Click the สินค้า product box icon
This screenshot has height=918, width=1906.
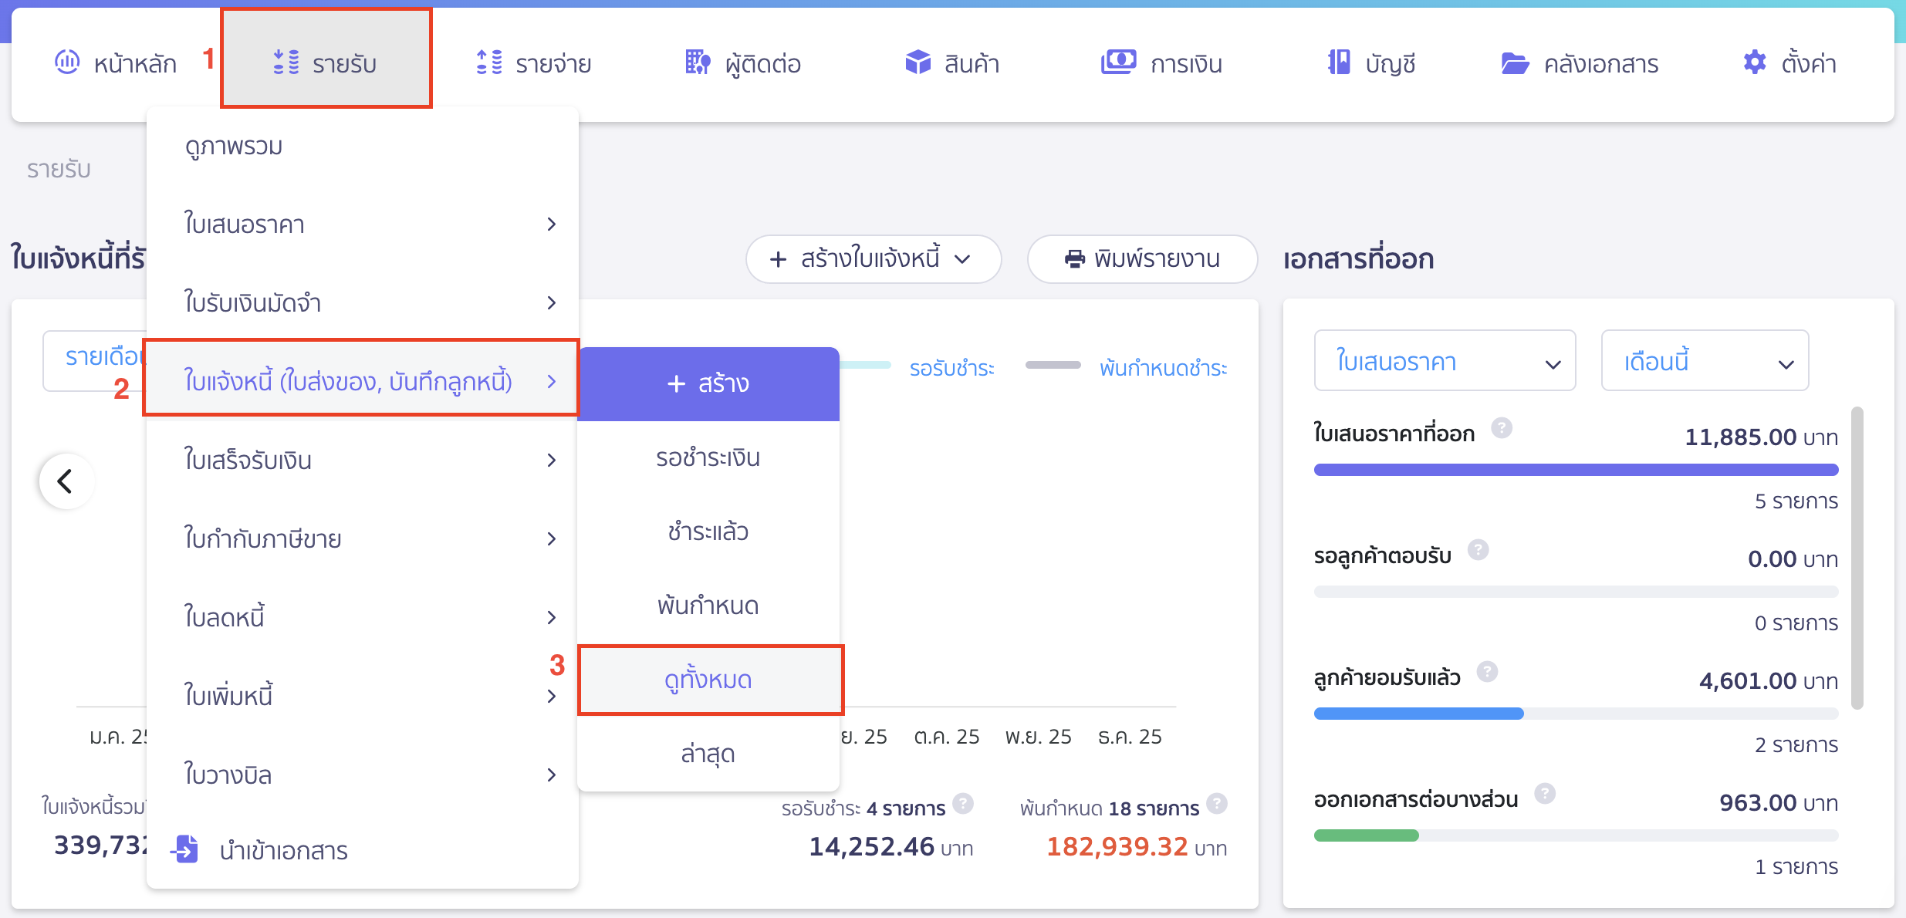(918, 62)
